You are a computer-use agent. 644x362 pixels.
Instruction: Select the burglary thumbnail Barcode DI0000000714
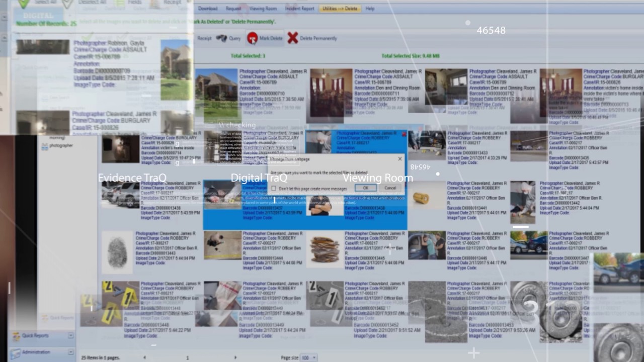pyautogui.click(x=120, y=148)
